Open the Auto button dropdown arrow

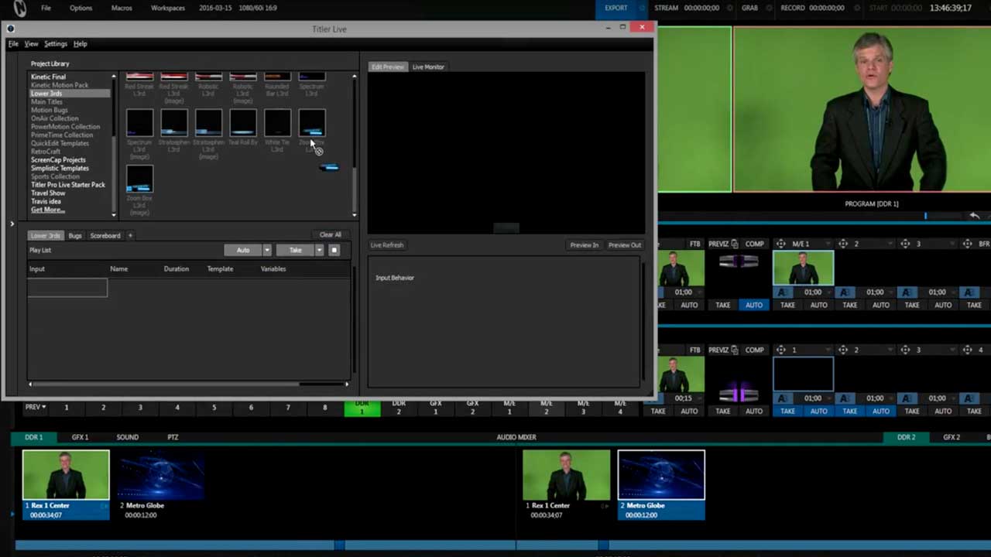point(267,250)
